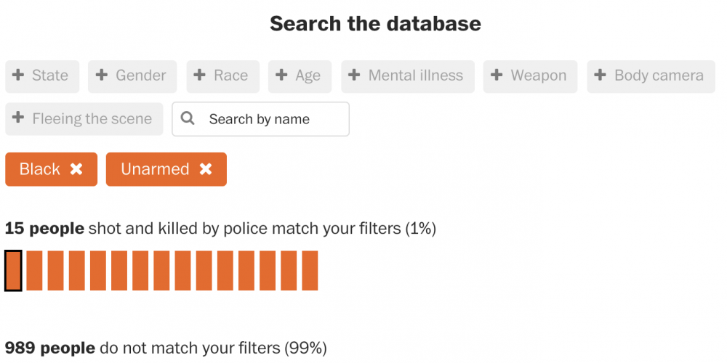Click the second orange person bar
The height and width of the screenshot is (363, 727).
click(34, 270)
